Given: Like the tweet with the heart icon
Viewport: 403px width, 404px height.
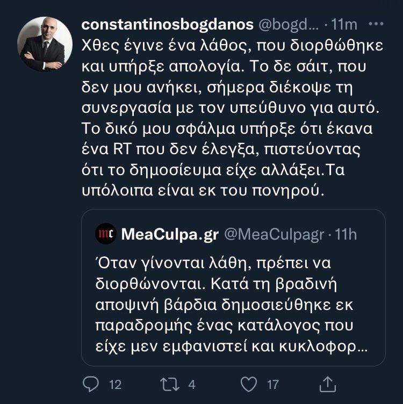Looking at the screenshot, I should click(248, 384).
